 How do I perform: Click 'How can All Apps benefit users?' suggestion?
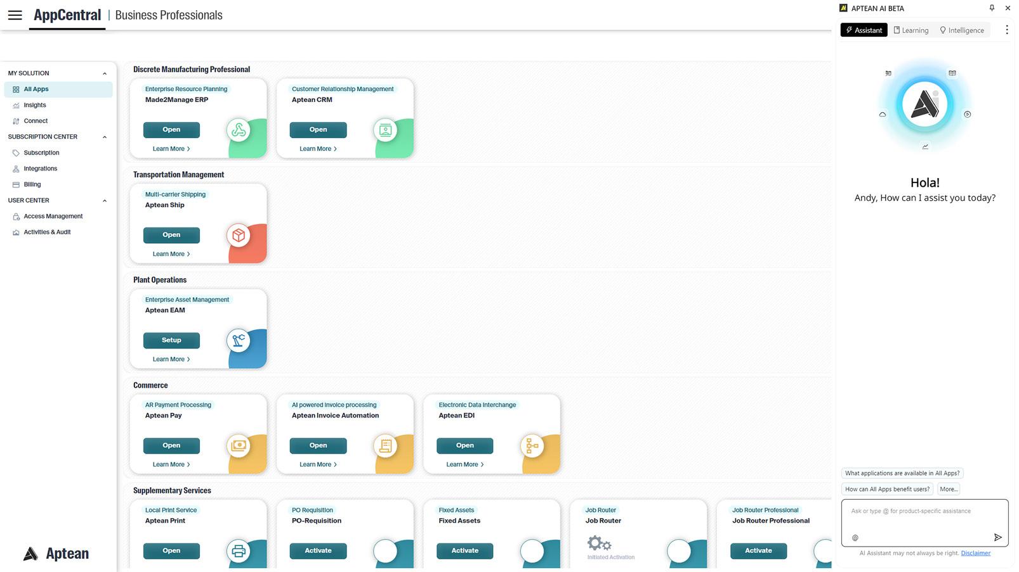point(887,489)
